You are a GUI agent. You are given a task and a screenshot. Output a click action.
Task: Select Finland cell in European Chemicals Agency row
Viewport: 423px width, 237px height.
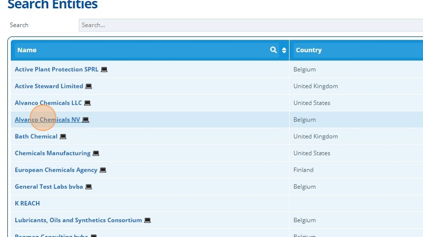coord(357,170)
